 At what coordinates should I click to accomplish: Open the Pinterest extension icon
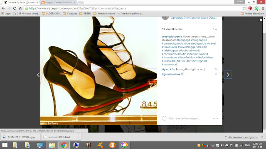(250, 8)
